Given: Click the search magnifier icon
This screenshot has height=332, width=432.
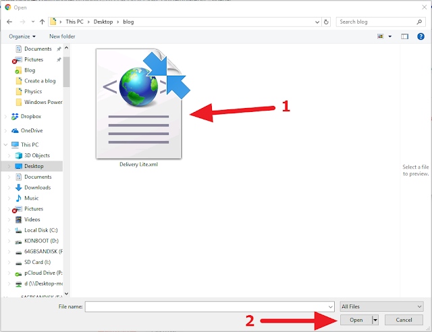Looking at the screenshot, I should point(419,22).
